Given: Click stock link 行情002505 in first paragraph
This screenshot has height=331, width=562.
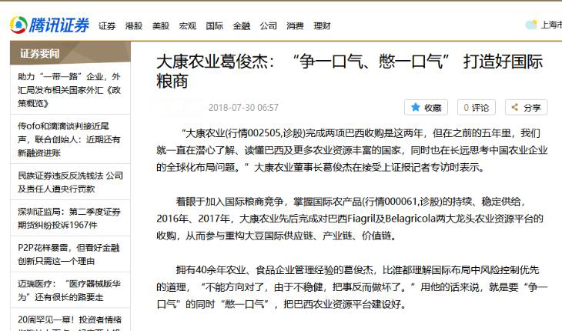Looking at the screenshot, I should 254,133.
